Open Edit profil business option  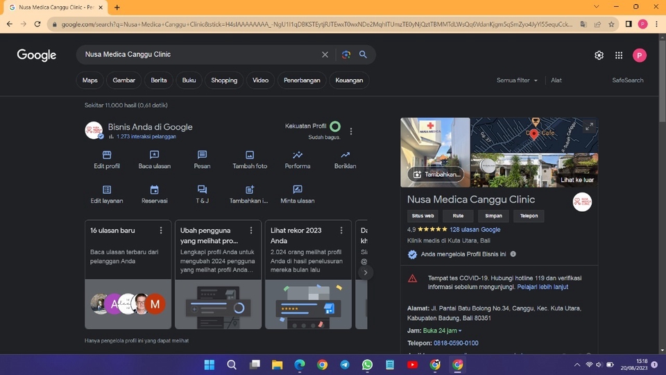pyautogui.click(x=107, y=160)
